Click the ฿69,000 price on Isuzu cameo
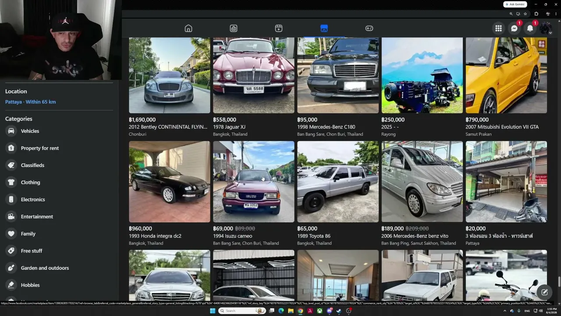The height and width of the screenshot is (316, 561). coord(223,229)
